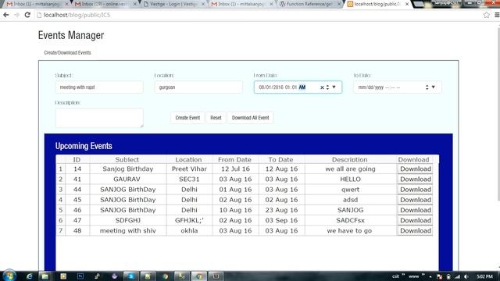Clear the From Date value with the x

click(x=322, y=87)
